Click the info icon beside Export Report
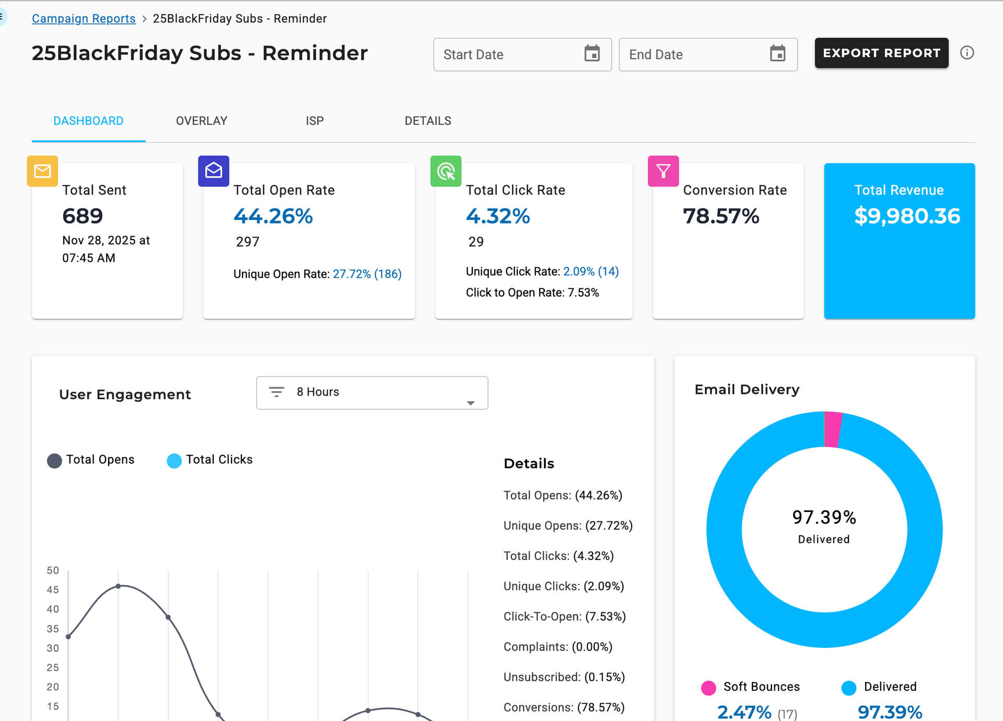The width and height of the screenshot is (1003, 721). (966, 53)
